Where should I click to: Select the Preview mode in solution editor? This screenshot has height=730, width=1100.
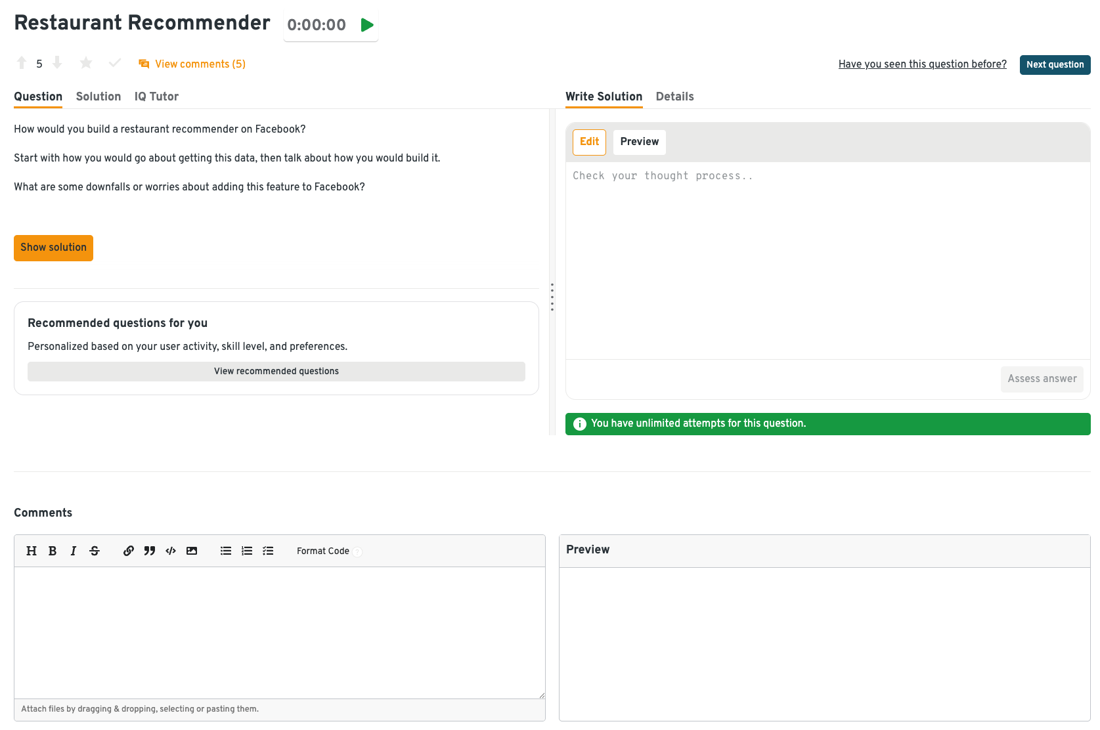639,142
